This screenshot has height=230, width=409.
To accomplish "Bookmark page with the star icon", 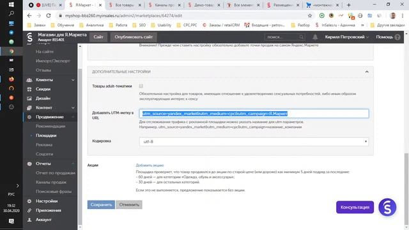I will click(309, 15).
